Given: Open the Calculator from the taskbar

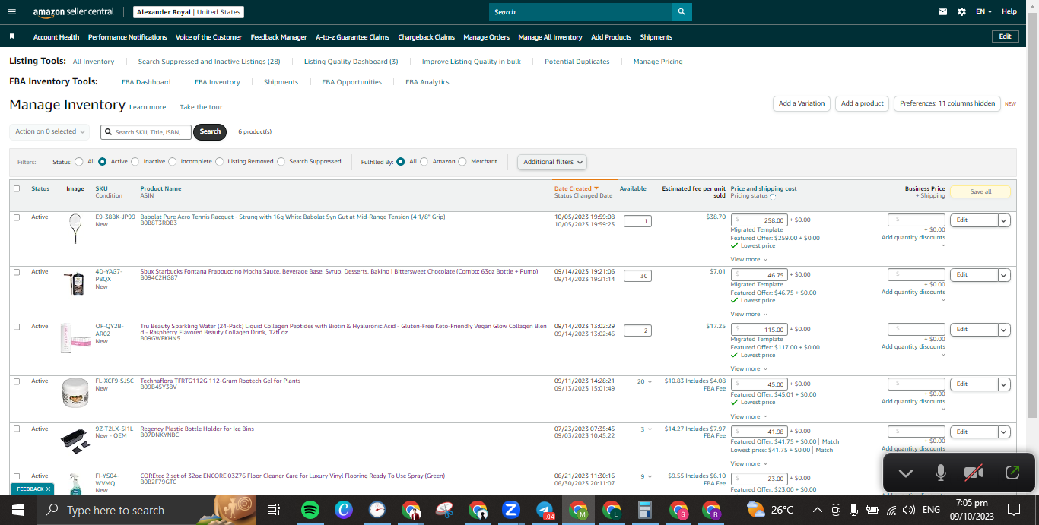Looking at the screenshot, I should point(645,510).
